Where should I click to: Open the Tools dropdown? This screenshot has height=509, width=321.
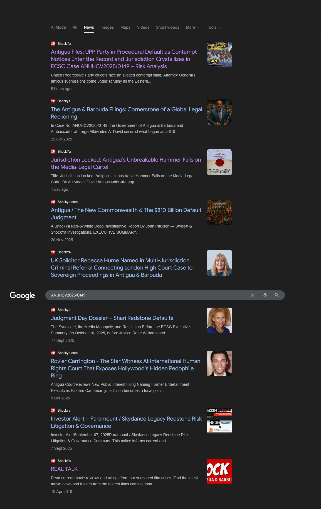(x=213, y=27)
